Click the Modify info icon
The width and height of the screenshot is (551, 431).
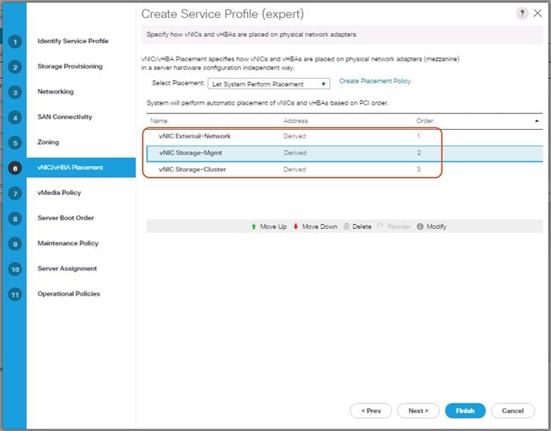coord(420,227)
